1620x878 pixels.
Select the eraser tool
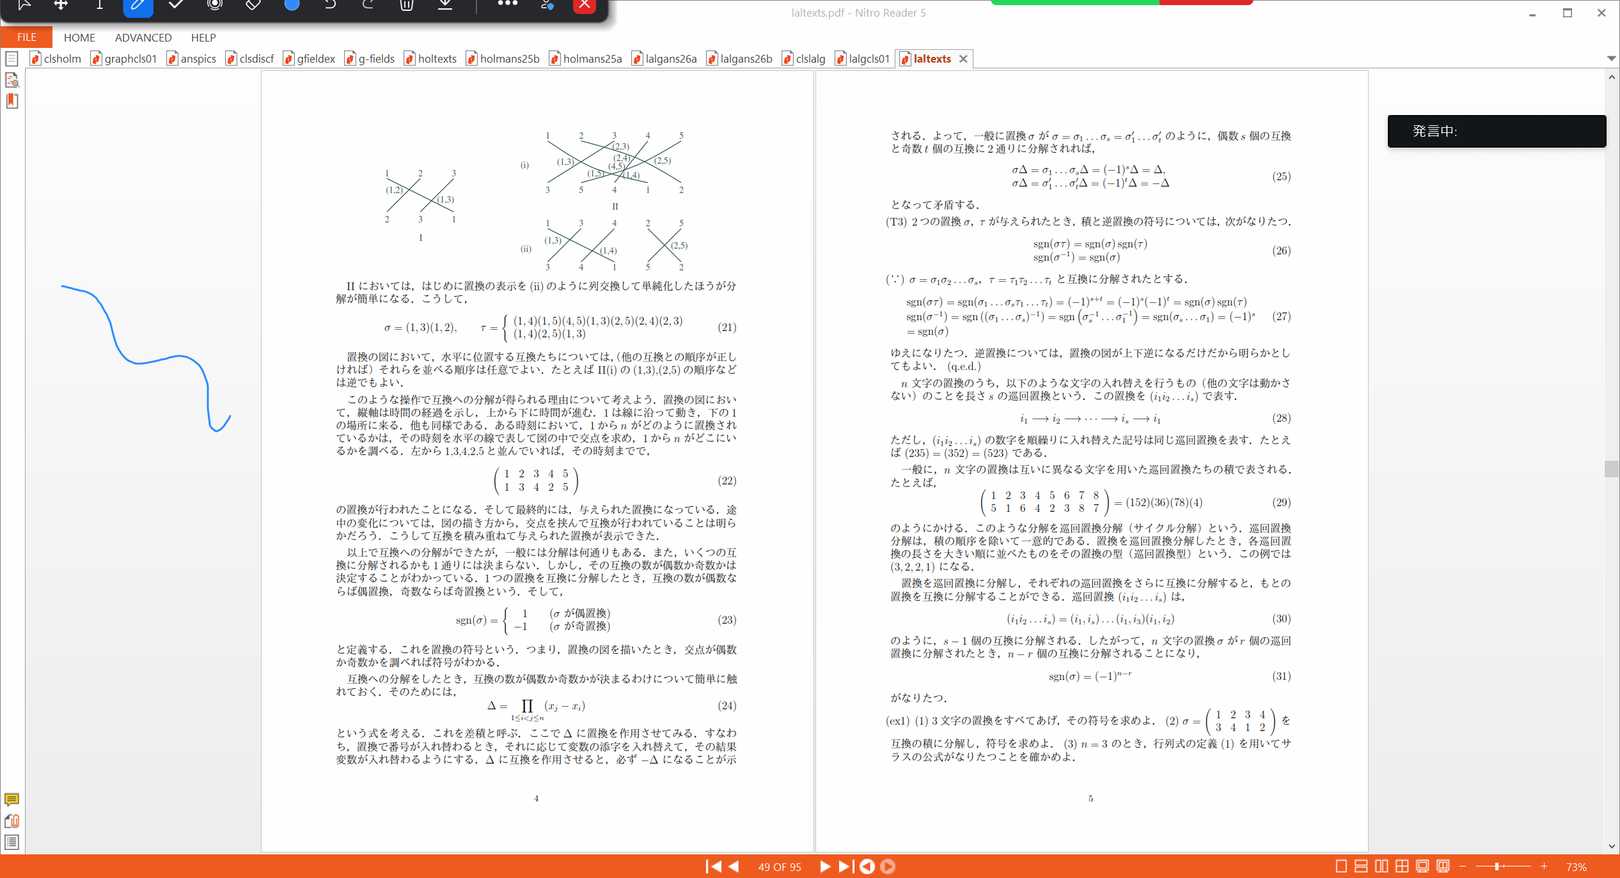253,5
